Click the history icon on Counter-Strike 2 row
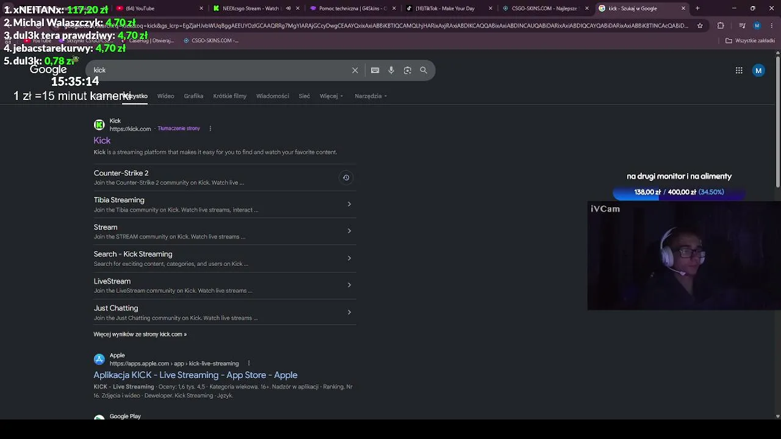 click(x=346, y=177)
